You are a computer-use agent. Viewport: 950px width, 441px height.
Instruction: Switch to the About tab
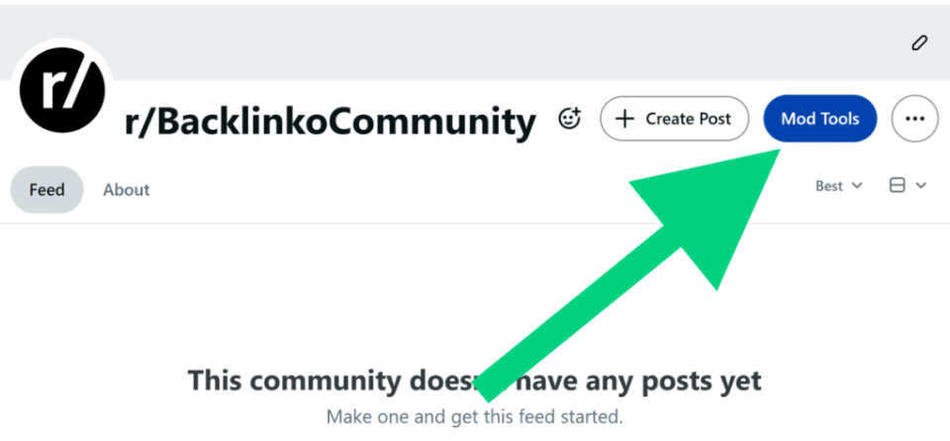point(127,189)
